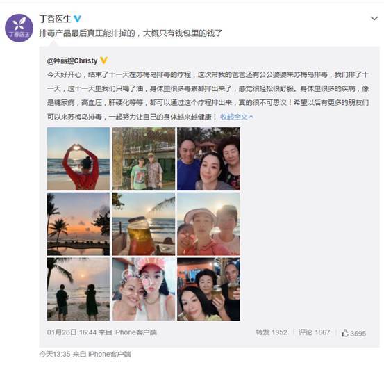Open the couple standing by building photo
Image resolution: width=384 pixels, height=365 pixels.
click(x=144, y=159)
